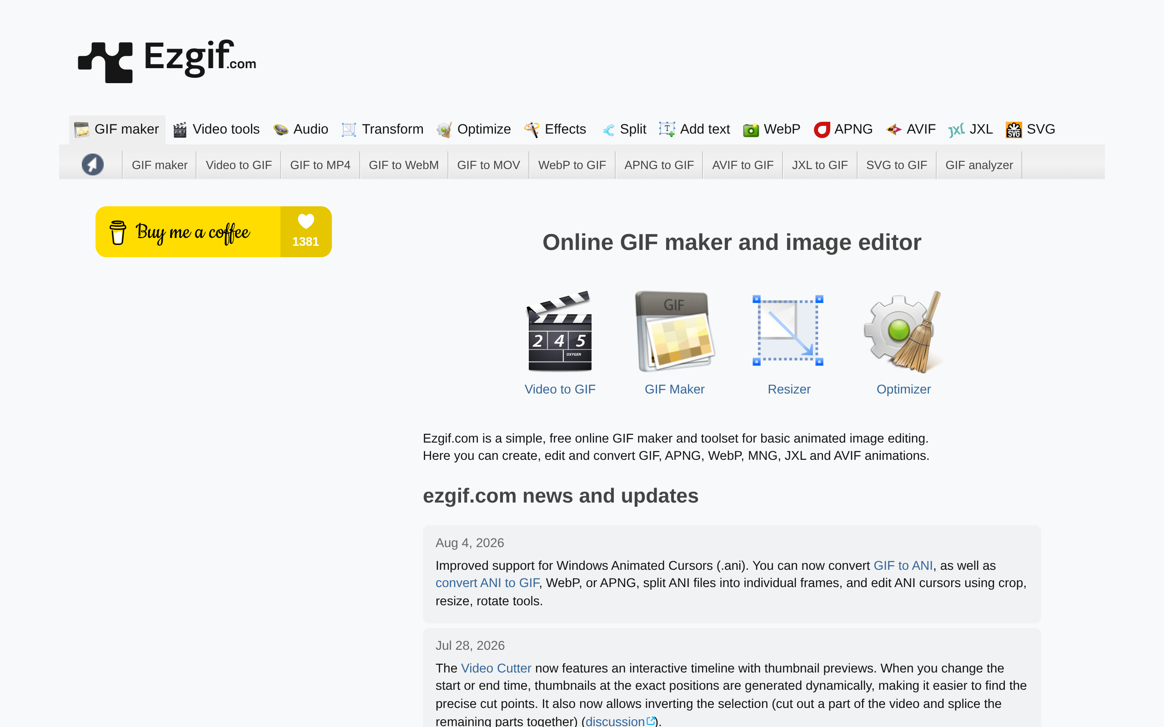Open the large GIF Maker icon

(674, 331)
